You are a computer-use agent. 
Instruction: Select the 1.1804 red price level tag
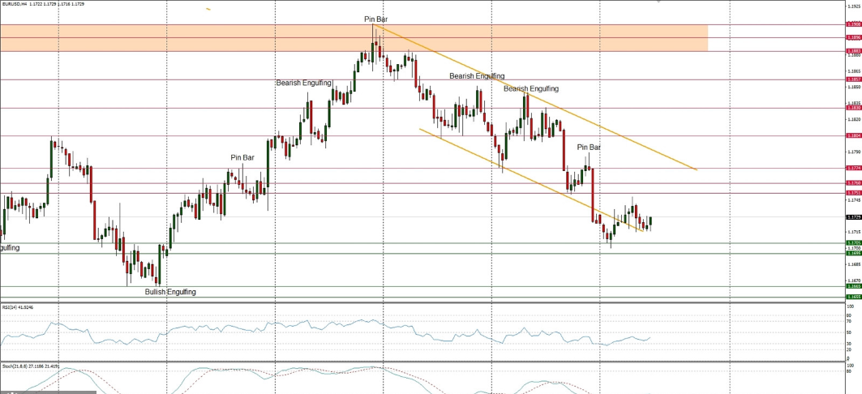(853, 135)
